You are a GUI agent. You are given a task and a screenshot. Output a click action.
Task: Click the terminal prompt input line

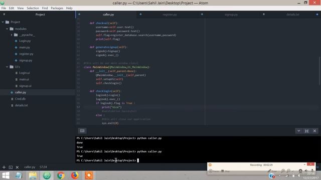[198, 160]
